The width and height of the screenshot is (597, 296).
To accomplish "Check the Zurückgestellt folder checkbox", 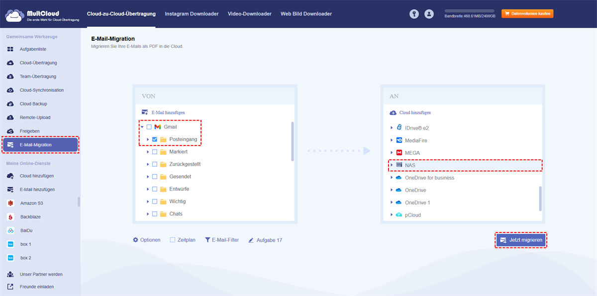I will (155, 164).
